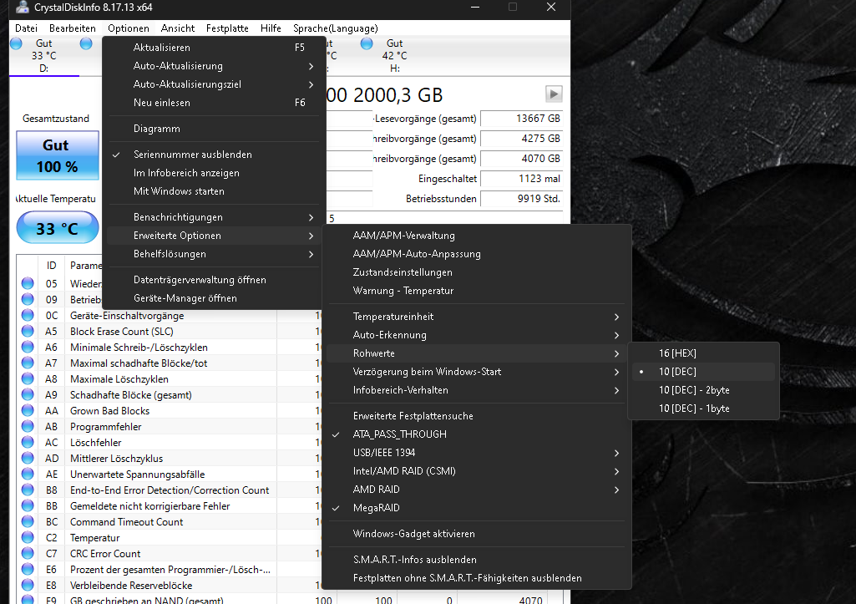This screenshot has width=856, height=604.
Task: Click blue status dot for Command Timeout Count
Action: (28, 521)
